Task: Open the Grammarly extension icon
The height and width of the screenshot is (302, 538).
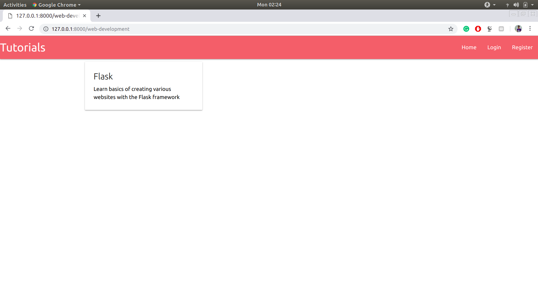Action: click(x=466, y=29)
